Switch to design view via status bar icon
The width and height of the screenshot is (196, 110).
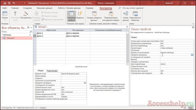[x=190, y=108]
